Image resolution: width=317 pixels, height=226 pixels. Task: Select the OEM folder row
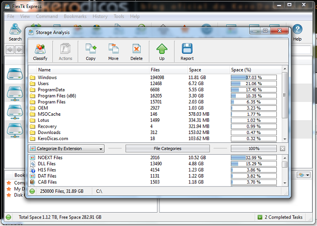pos(155,108)
